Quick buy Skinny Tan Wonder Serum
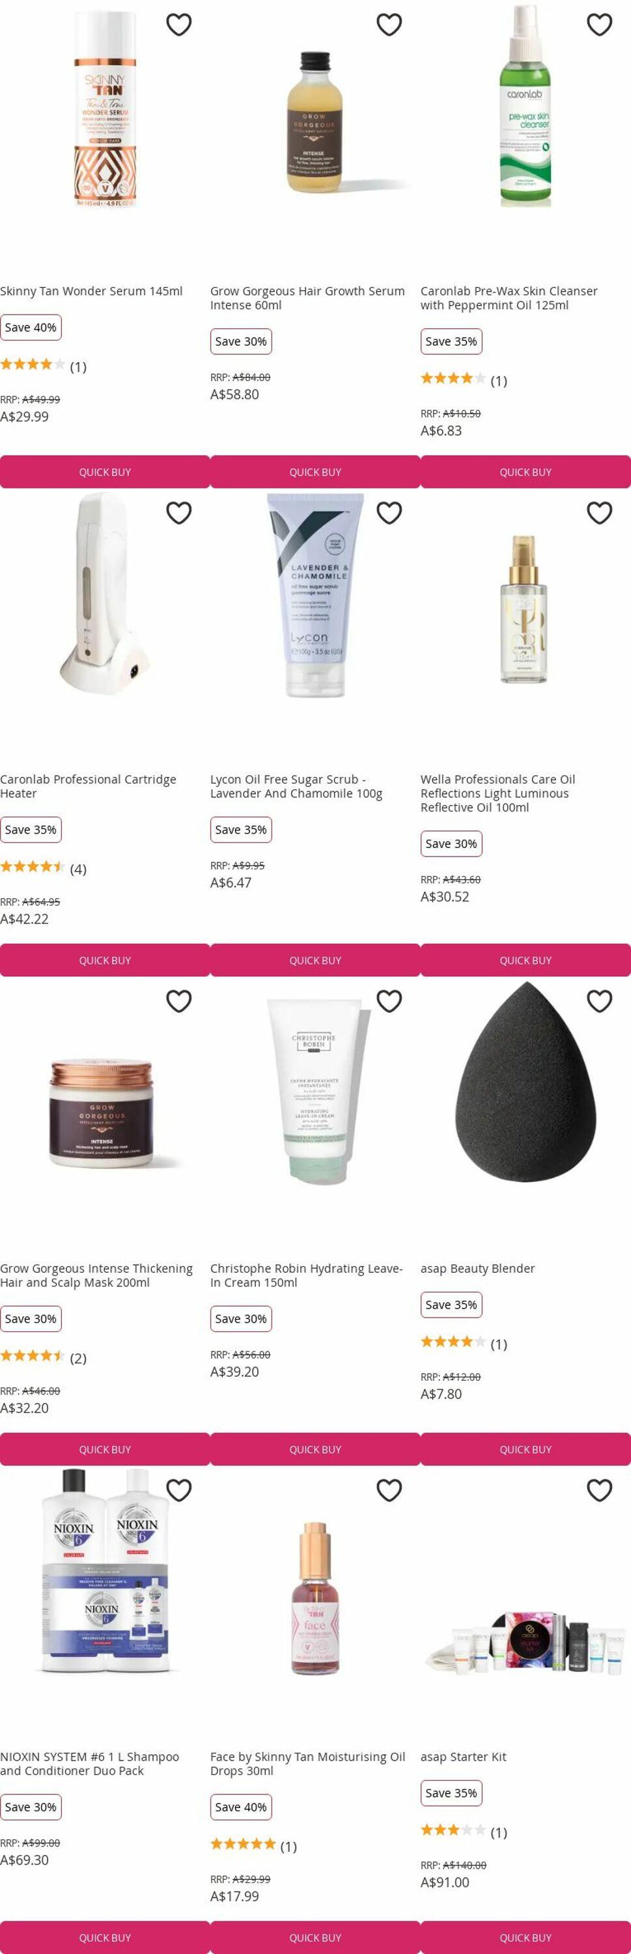The width and height of the screenshot is (631, 1954). (105, 472)
